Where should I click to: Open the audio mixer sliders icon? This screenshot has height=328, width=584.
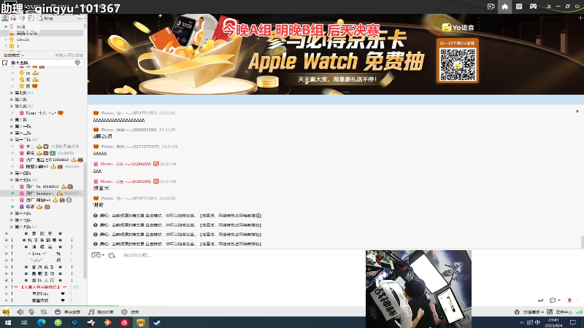[x=44, y=312]
